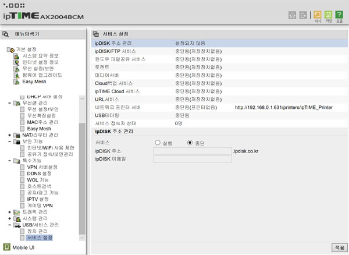Select the 네트워크 프린터 서버 row
The height and width of the screenshot is (255, 349).
(219, 107)
